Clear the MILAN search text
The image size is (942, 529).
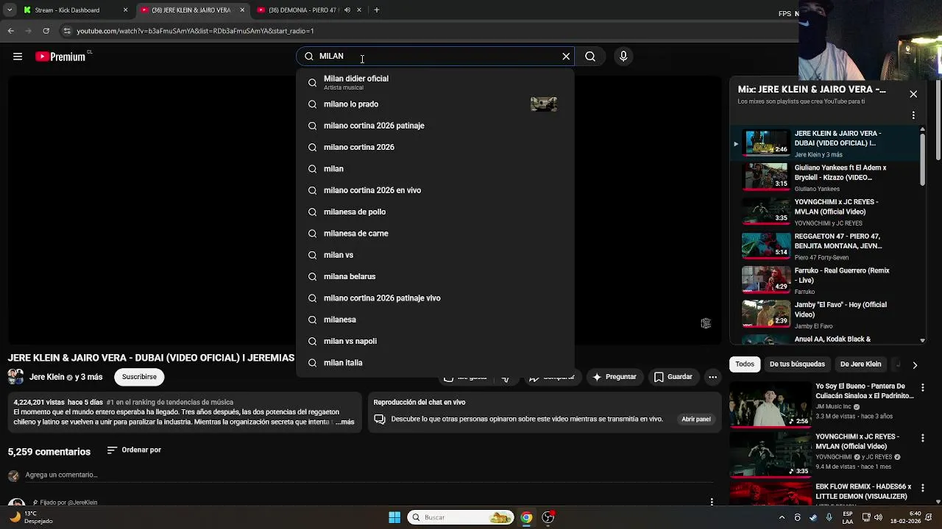[566, 57]
